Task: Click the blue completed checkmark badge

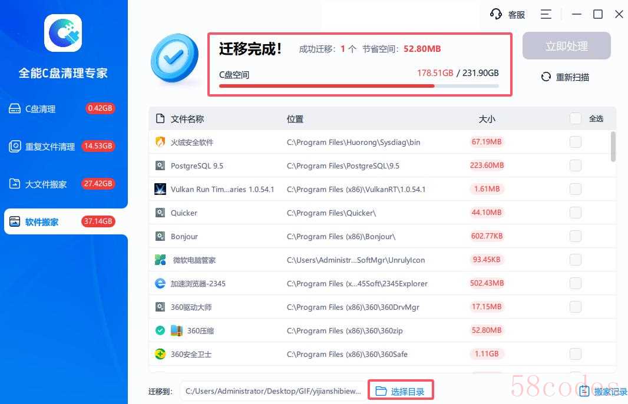Action: tap(174, 59)
